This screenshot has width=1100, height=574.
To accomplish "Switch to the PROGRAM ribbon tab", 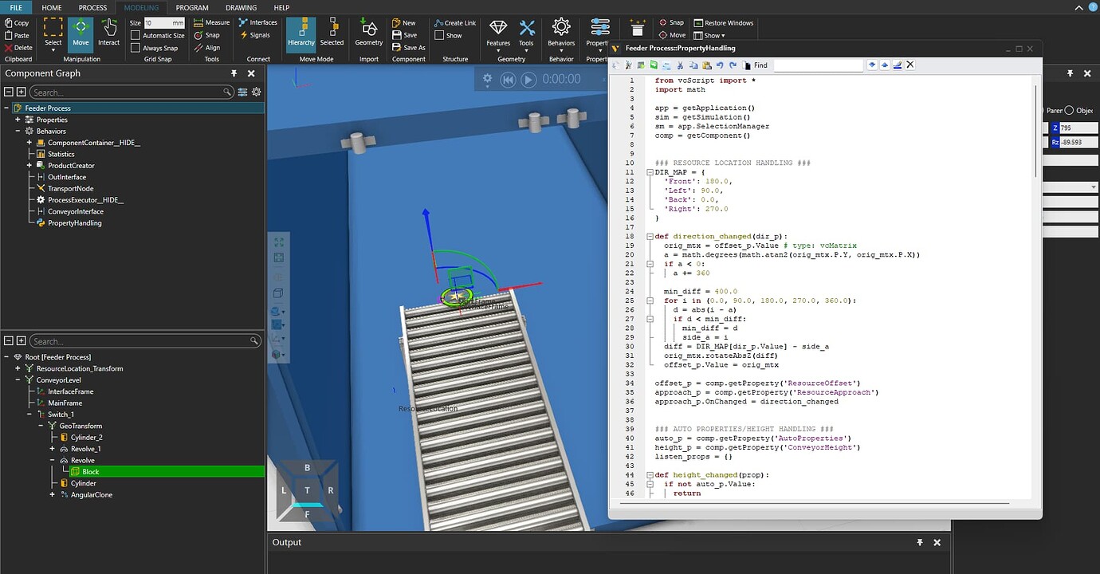I will (x=192, y=7).
